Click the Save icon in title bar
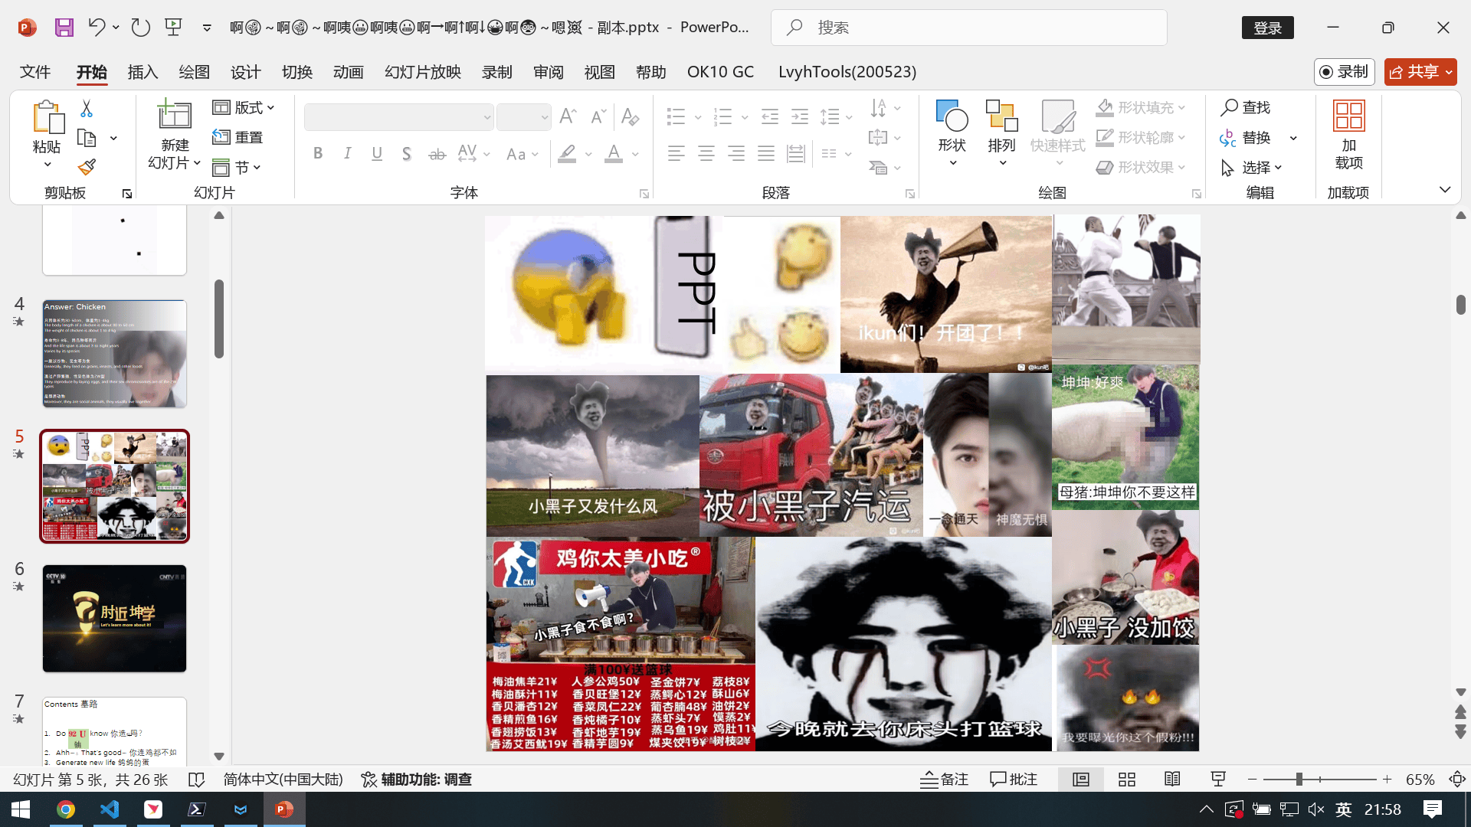This screenshot has height=827, width=1471. tap(64, 28)
